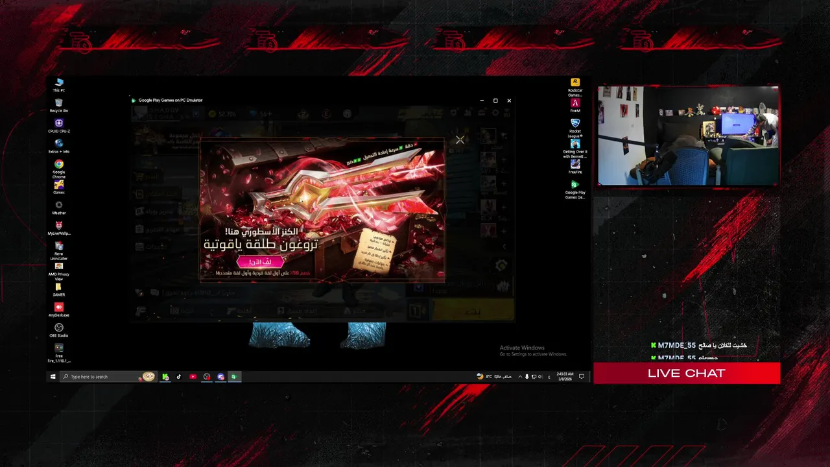Click the pink لف الآن! spin button
The width and height of the screenshot is (830, 467).
tap(260, 262)
